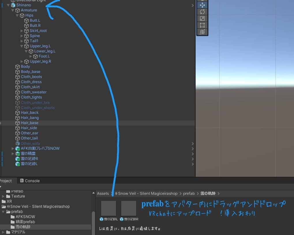Viewport: 294px width, 235px height.
Task: Expand the Spine node
Action: 22,36
